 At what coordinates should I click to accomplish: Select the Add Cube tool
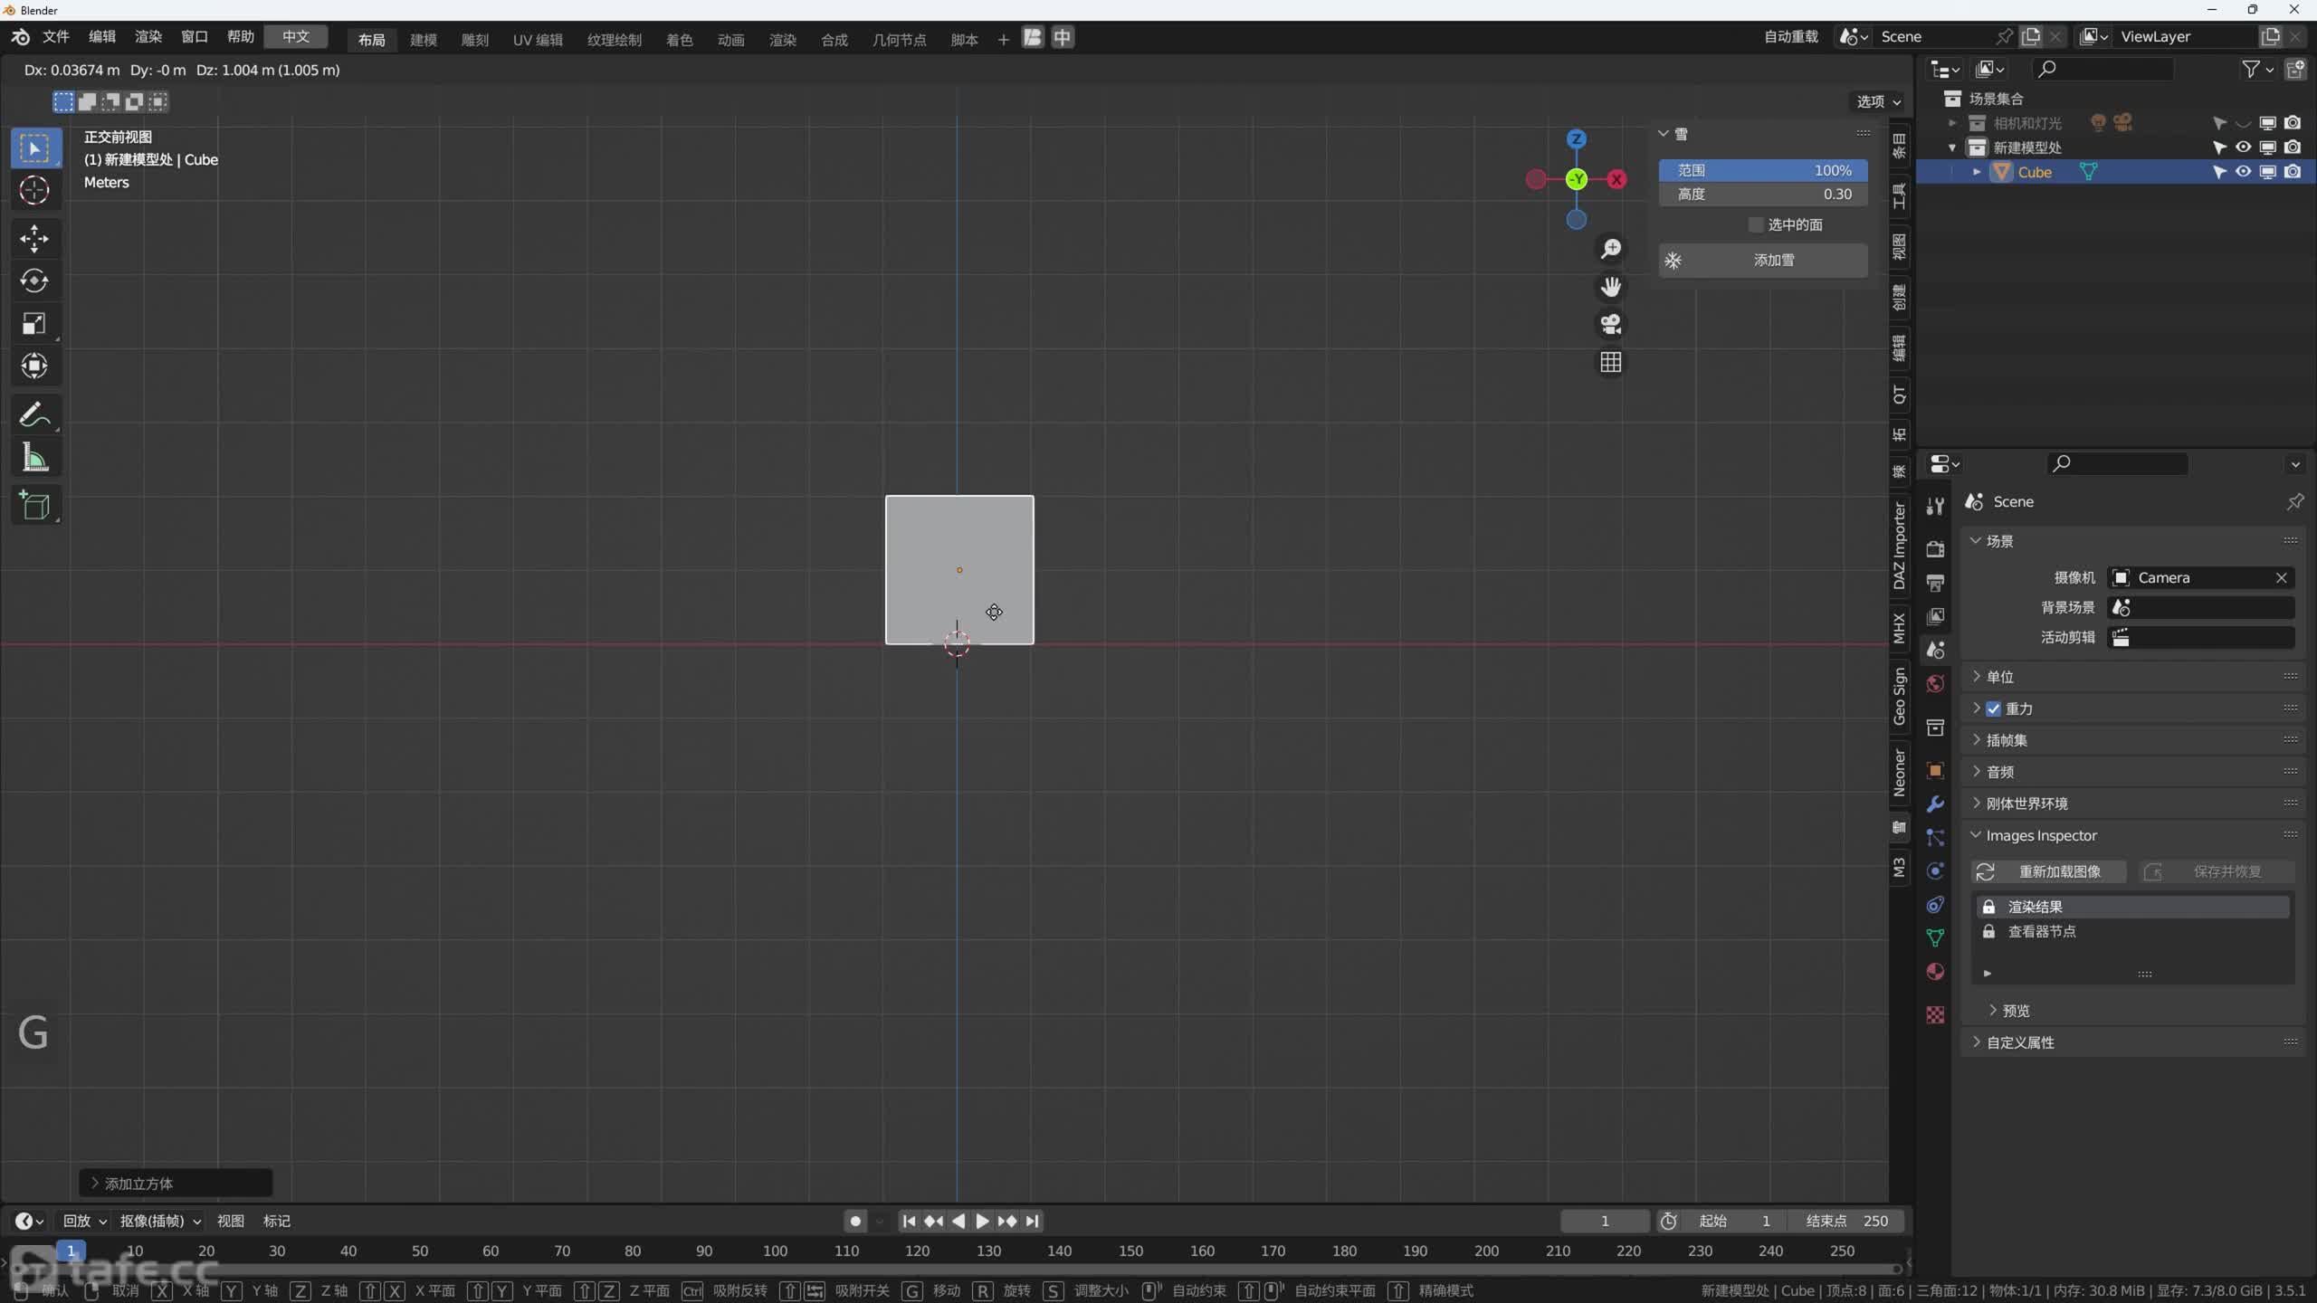[35, 506]
